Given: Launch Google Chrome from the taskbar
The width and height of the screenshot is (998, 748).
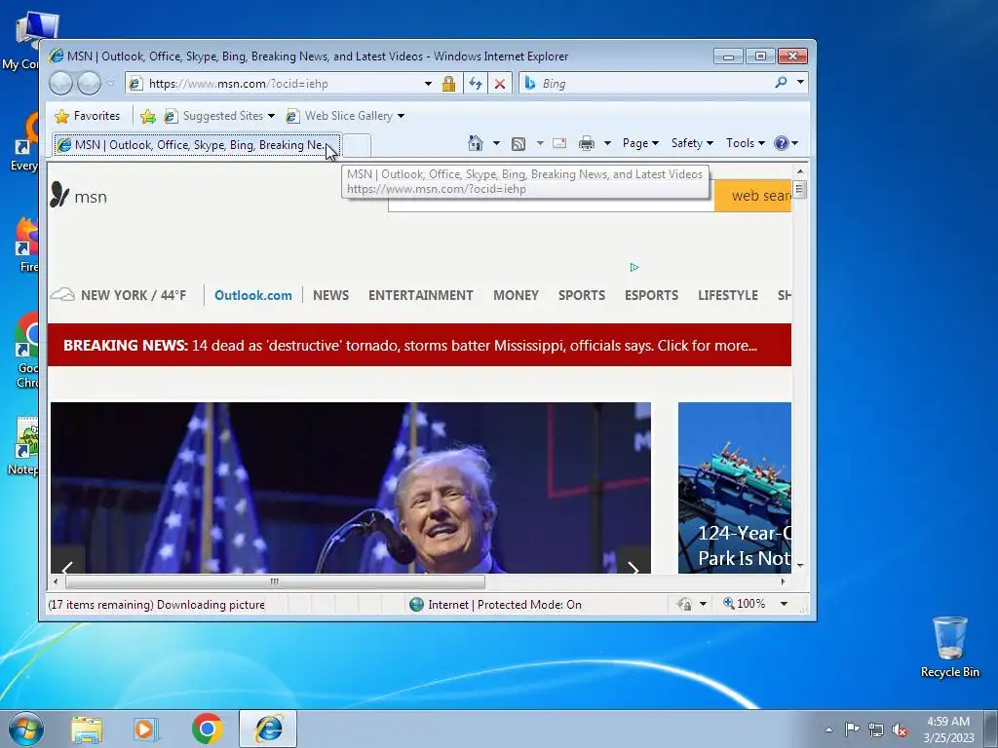Looking at the screenshot, I should (x=207, y=729).
